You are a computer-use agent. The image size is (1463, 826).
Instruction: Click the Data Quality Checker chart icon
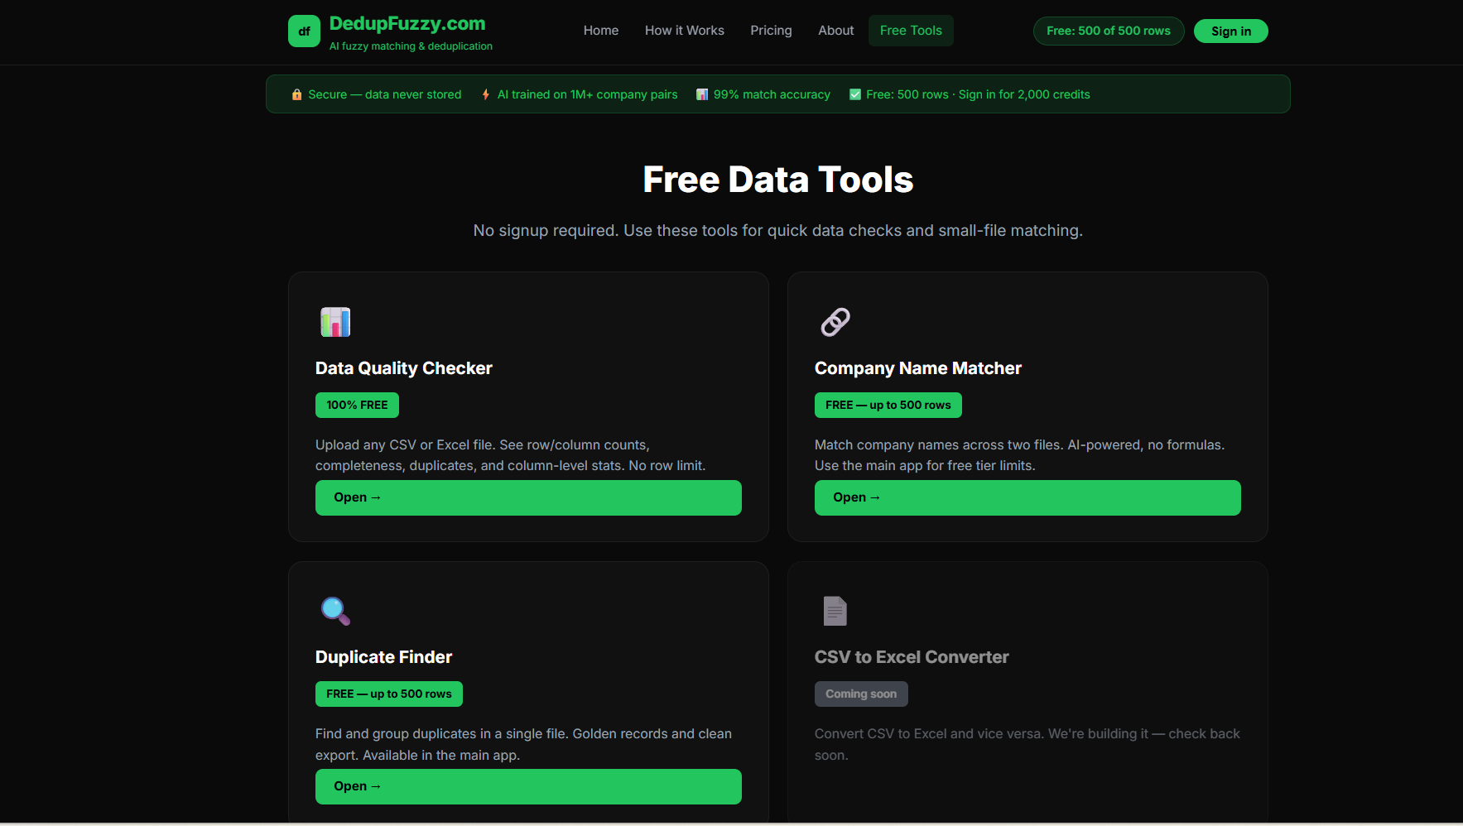click(335, 322)
